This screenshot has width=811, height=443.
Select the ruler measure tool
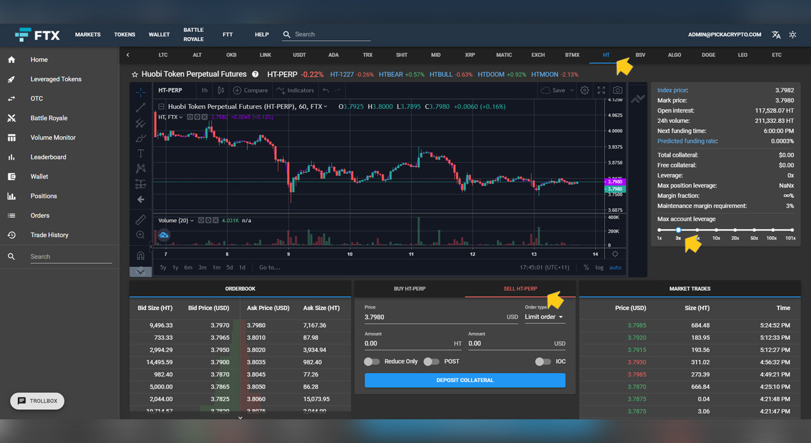(x=140, y=220)
